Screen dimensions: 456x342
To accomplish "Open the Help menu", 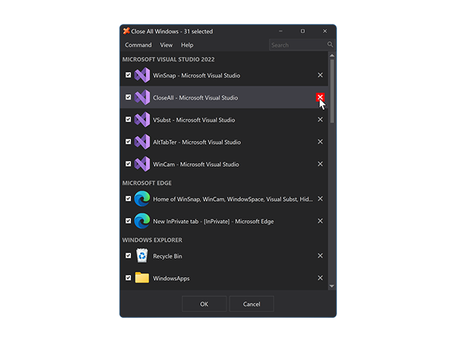I will (187, 45).
